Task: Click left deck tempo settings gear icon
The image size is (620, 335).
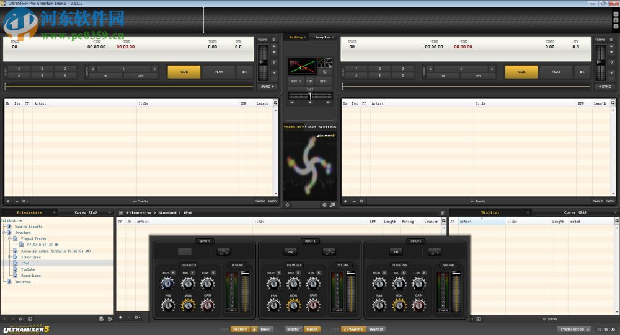Action: pos(273,40)
